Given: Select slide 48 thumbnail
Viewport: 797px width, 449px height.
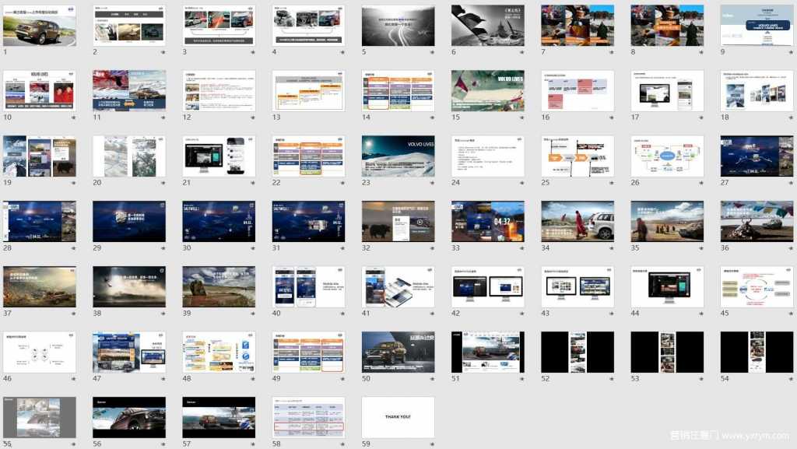Looking at the screenshot, I should (x=219, y=352).
